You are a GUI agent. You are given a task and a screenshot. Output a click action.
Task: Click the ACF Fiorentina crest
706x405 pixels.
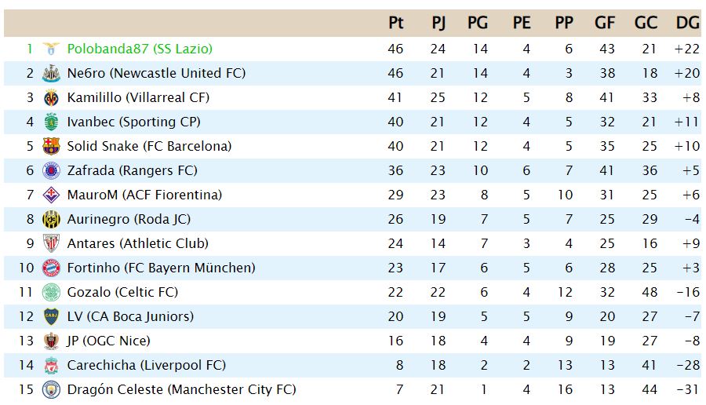click(51, 195)
